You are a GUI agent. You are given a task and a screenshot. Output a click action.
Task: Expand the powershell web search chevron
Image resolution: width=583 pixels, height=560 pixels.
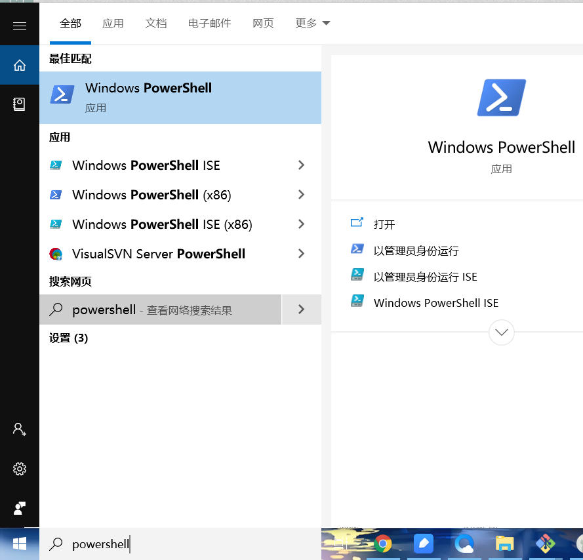click(x=302, y=310)
